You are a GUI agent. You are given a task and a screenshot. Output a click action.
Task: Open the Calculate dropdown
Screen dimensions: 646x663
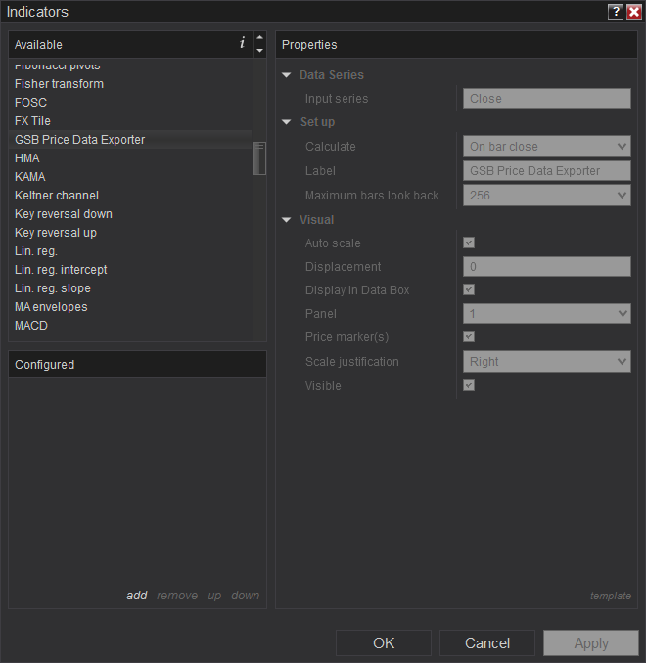coord(546,147)
